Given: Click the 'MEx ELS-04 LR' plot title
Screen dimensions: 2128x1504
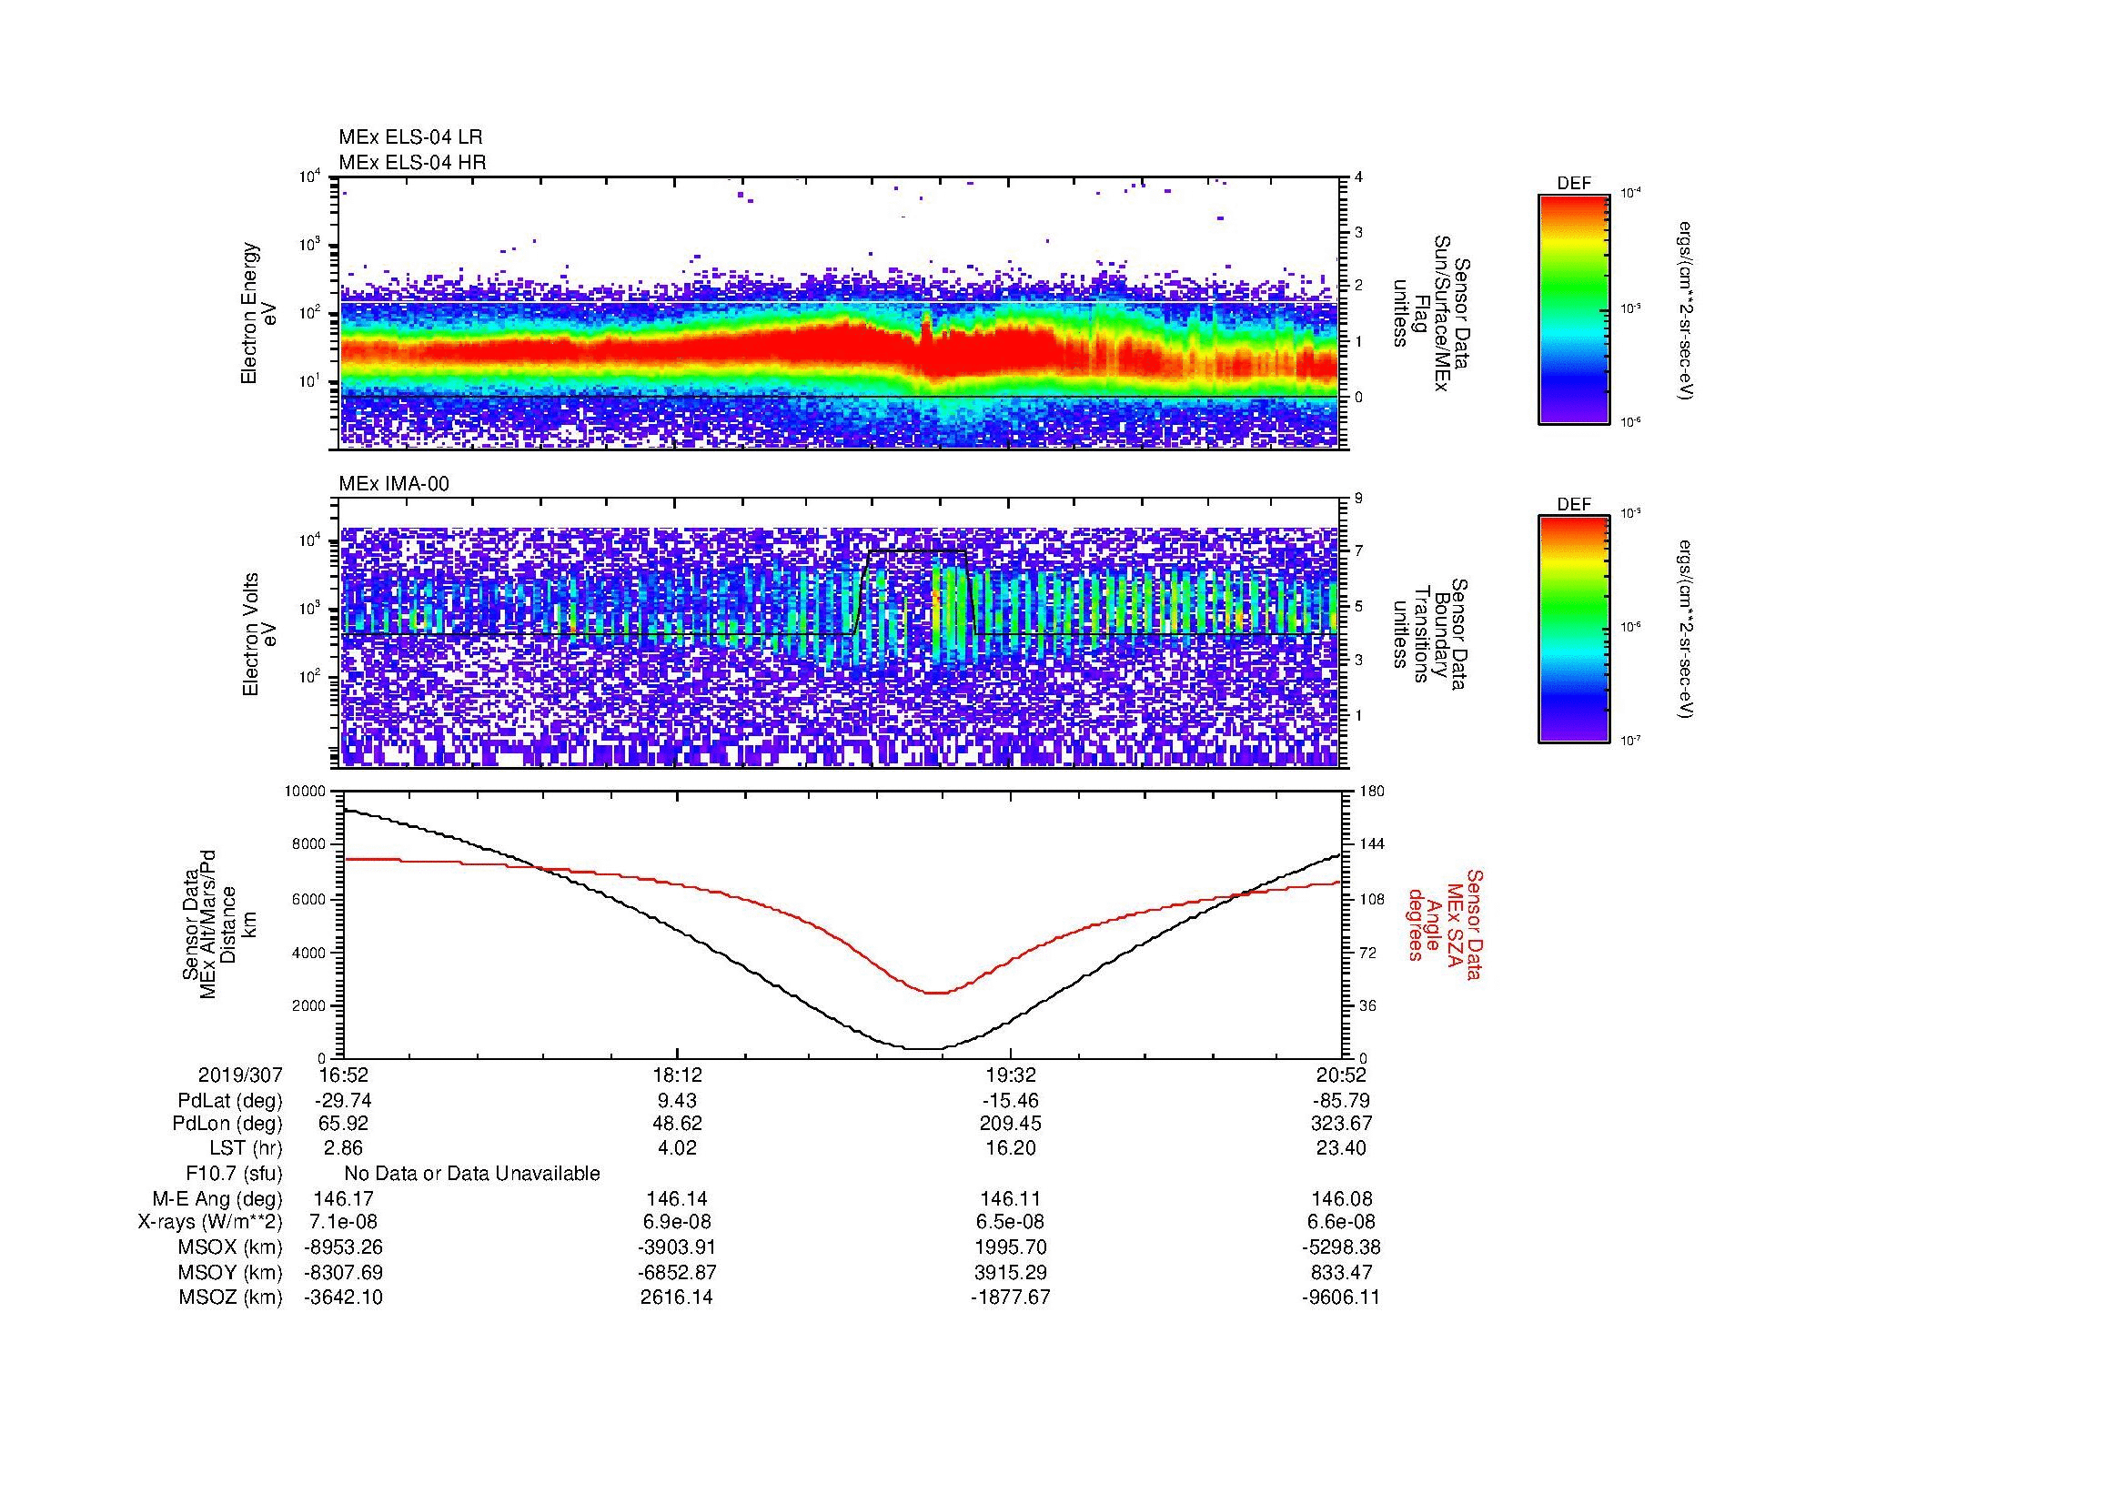Looking at the screenshot, I should (x=410, y=137).
